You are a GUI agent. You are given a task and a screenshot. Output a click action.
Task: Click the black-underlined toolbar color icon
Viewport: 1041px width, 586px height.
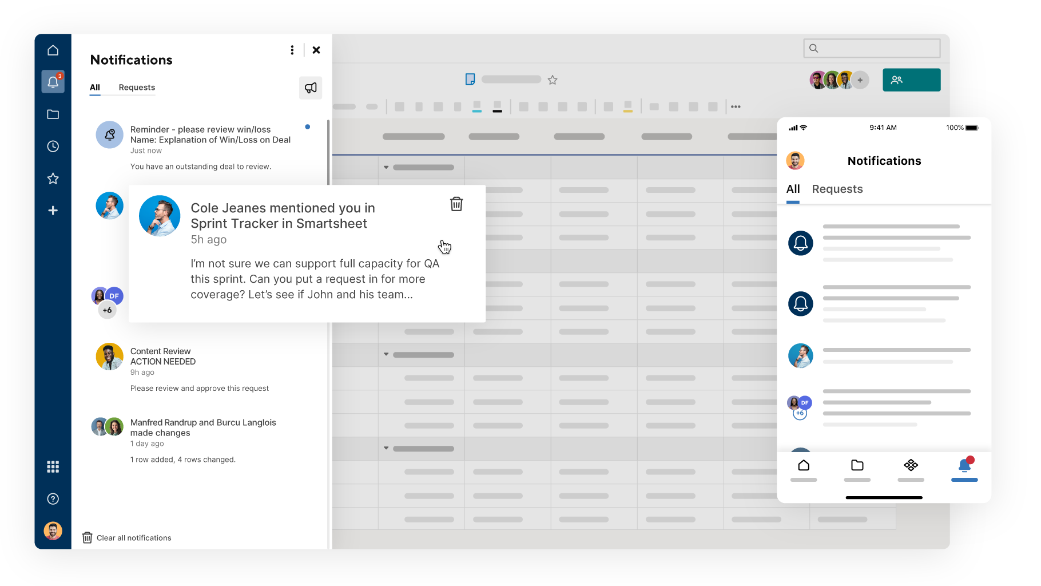[x=497, y=106]
